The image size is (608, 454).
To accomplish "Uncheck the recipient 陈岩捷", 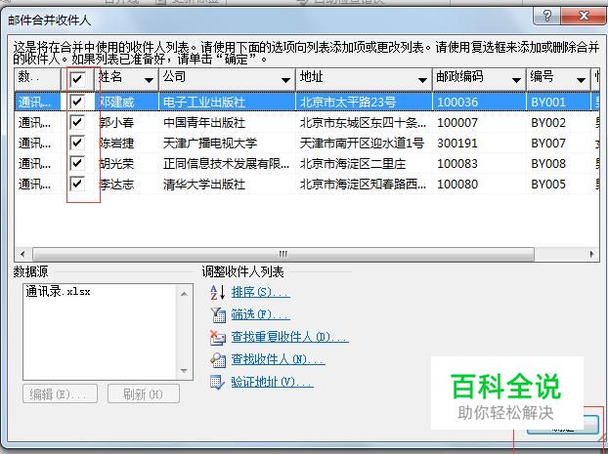I will tap(77, 143).
